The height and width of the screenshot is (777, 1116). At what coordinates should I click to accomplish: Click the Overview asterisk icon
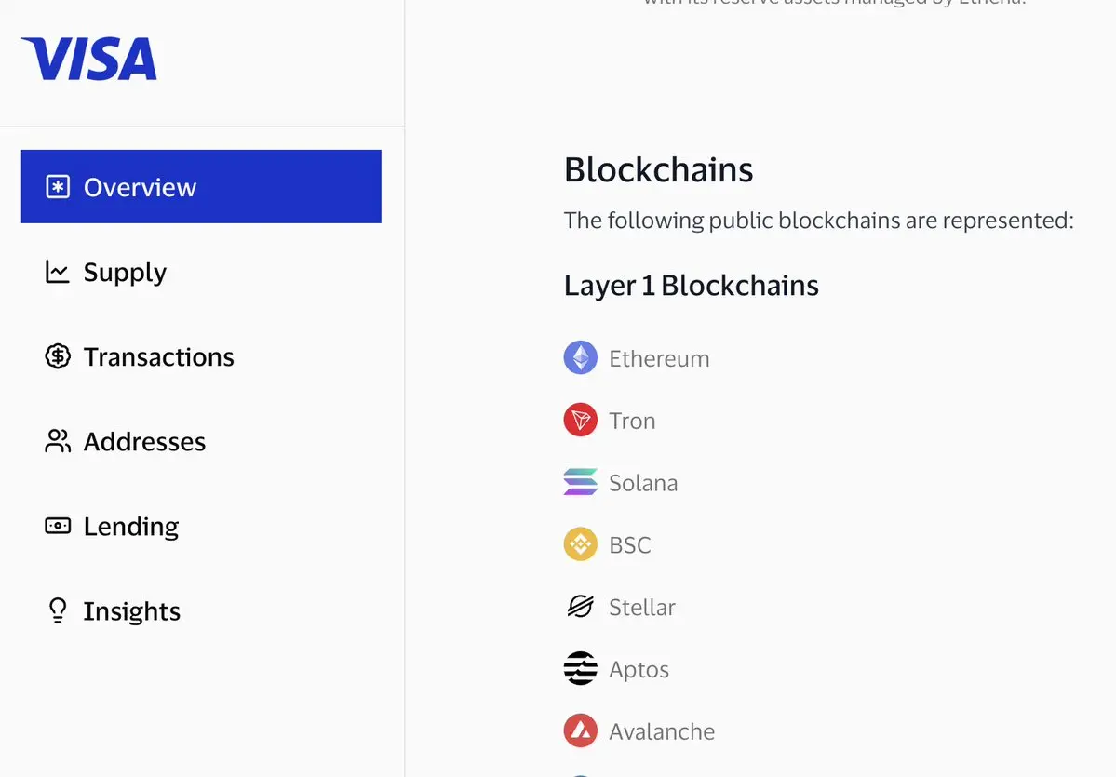tap(58, 187)
